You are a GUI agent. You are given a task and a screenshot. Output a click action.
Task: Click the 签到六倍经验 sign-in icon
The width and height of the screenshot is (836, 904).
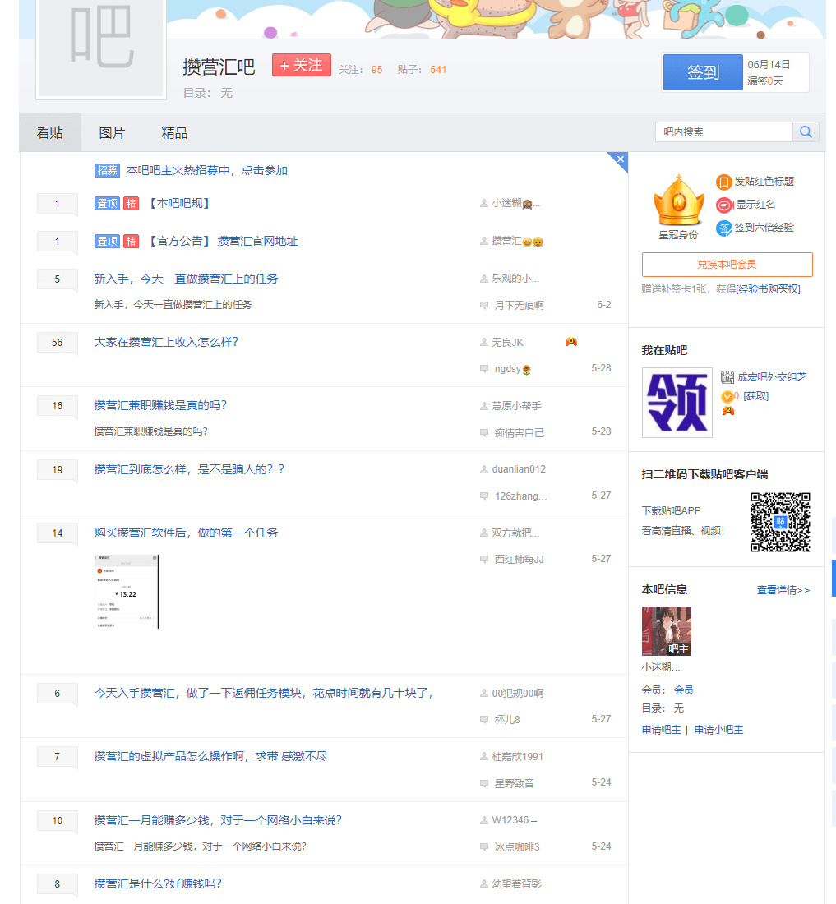coord(723,228)
